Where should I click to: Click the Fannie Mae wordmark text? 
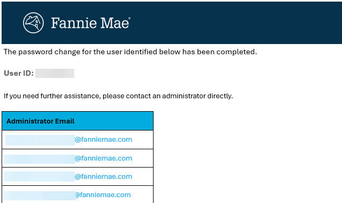tap(91, 23)
